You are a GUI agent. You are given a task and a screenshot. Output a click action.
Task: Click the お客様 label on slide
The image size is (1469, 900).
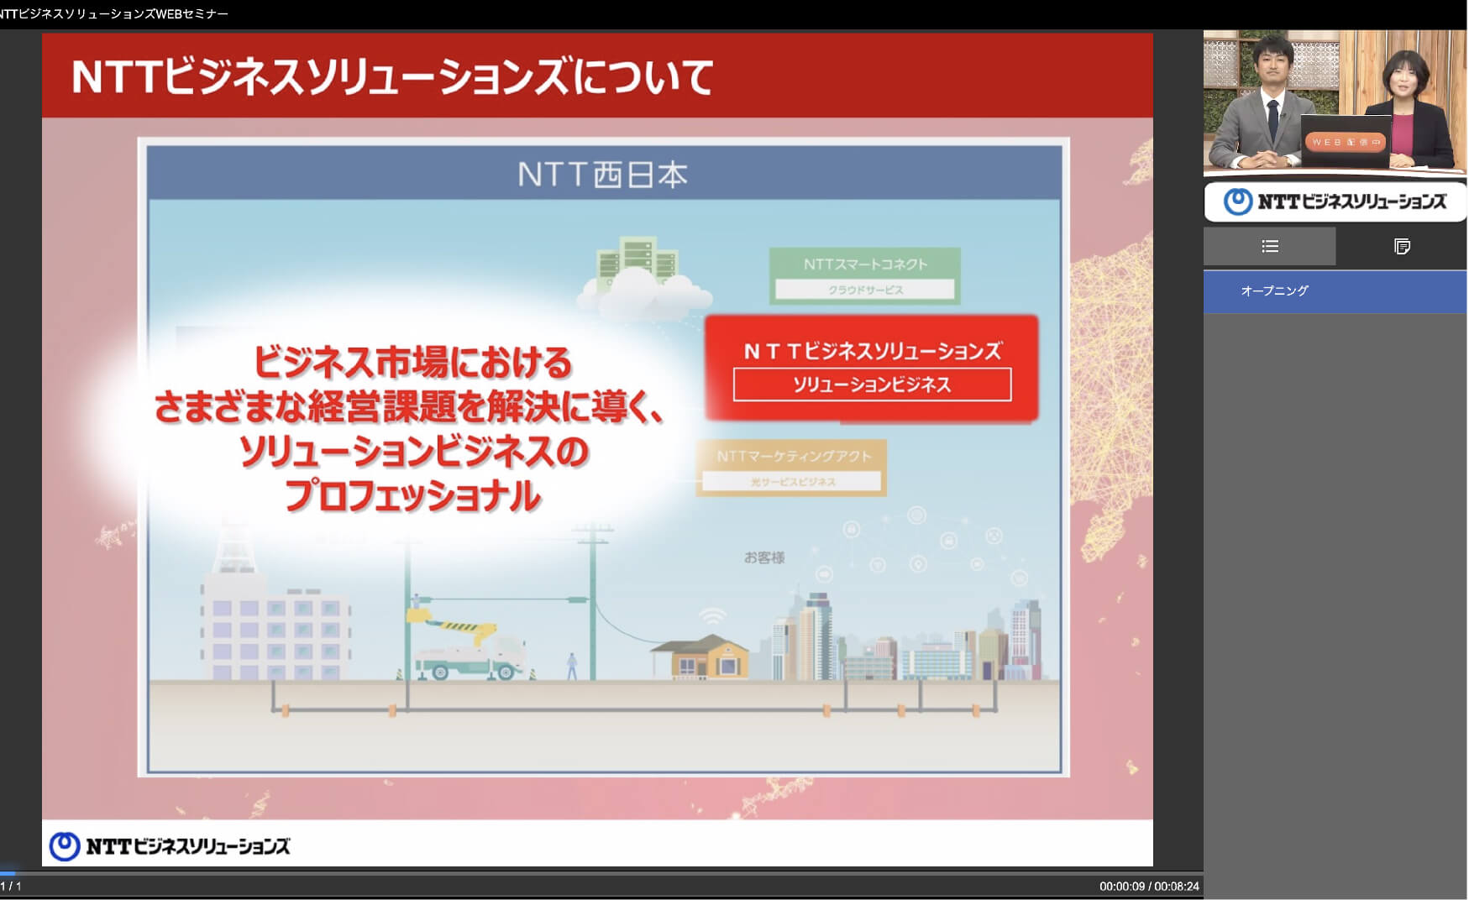[763, 557]
